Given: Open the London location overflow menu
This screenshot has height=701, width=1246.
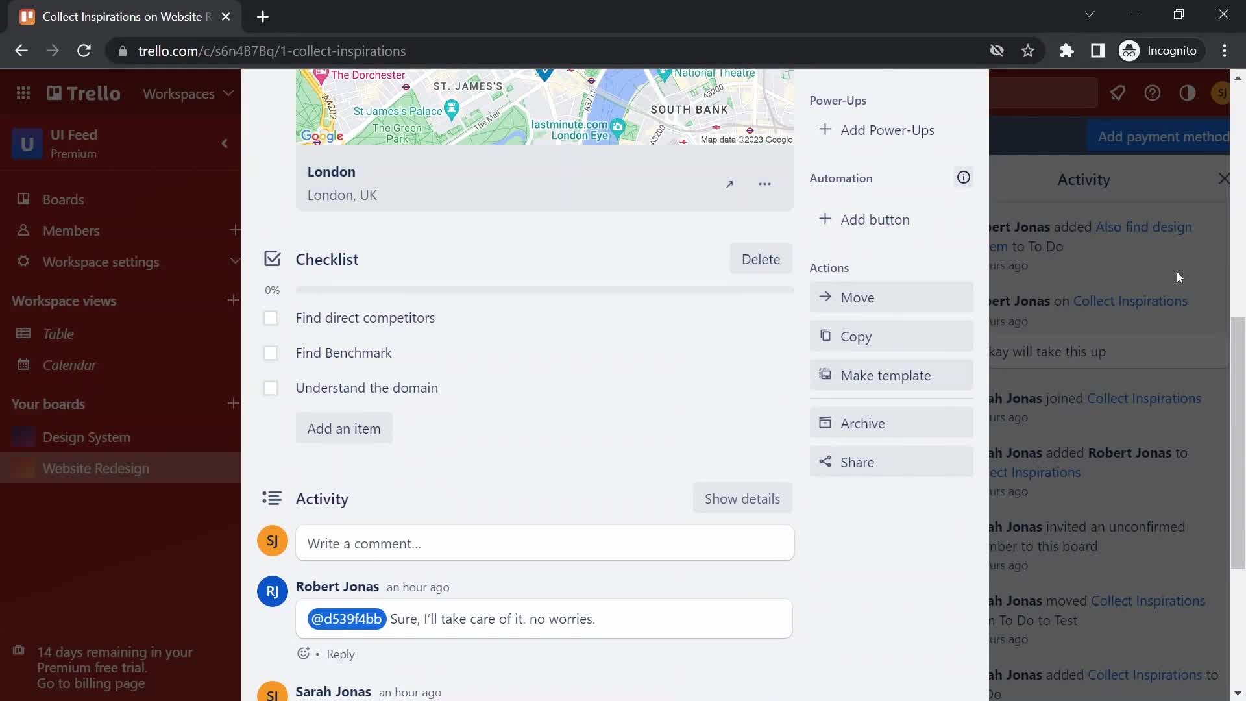Looking at the screenshot, I should click(x=766, y=182).
